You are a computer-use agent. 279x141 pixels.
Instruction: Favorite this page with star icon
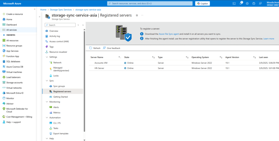point(137,15)
